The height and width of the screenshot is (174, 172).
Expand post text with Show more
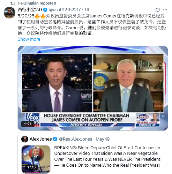click(29, 39)
